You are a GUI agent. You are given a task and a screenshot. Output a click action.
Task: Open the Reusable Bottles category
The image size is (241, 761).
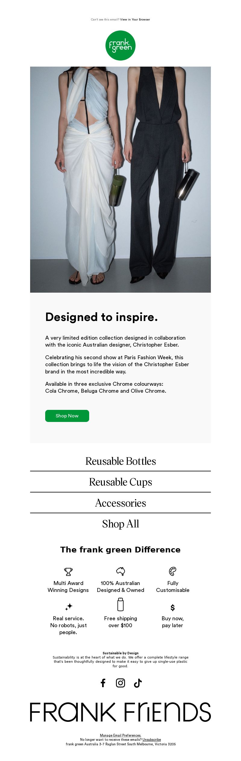(120, 461)
